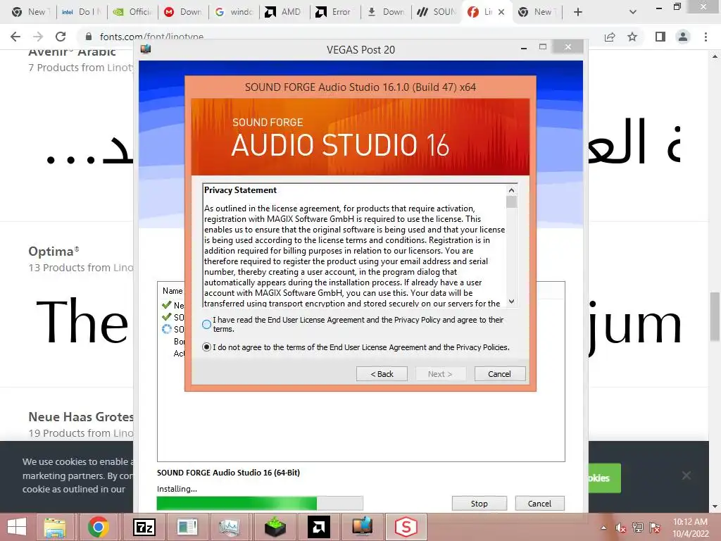Click the Next button in the installer
This screenshot has width=721, height=541.
(x=441, y=374)
